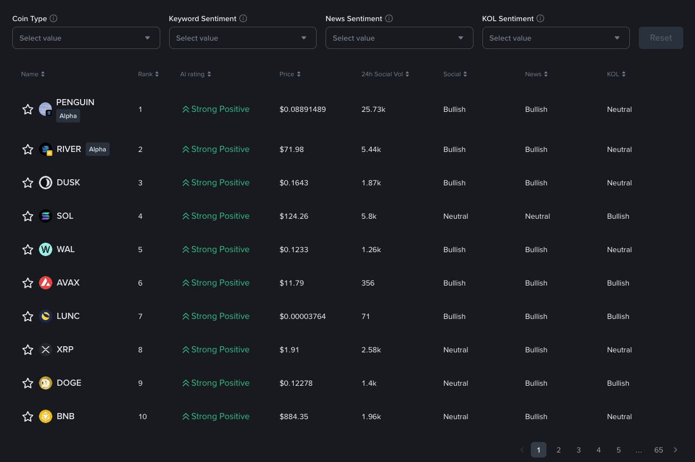Favorite PENGUIN with its star
The width and height of the screenshot is (695, 462).
tap(28, 109)
